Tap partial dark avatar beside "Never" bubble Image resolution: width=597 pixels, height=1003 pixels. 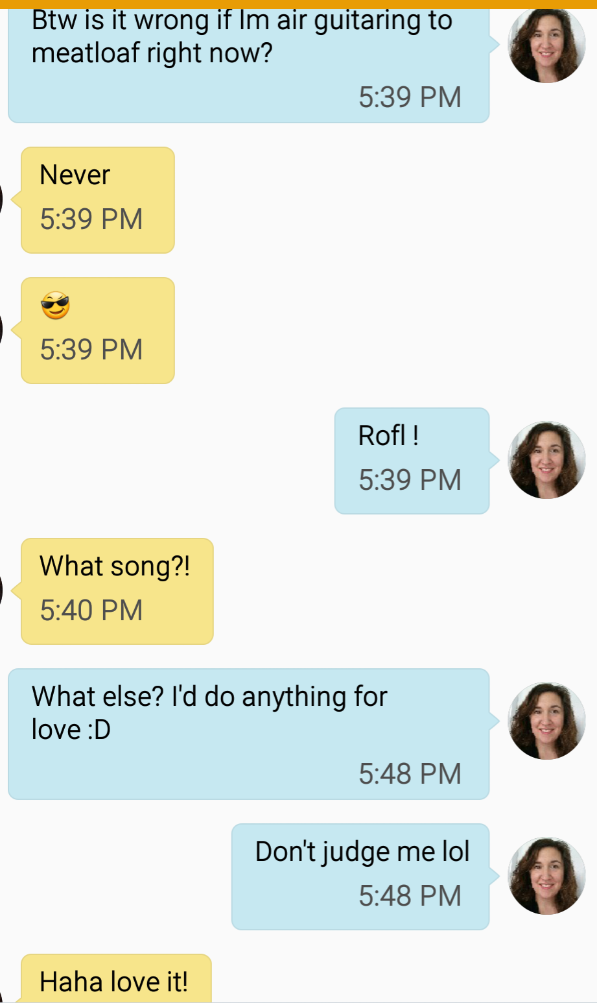2,199
